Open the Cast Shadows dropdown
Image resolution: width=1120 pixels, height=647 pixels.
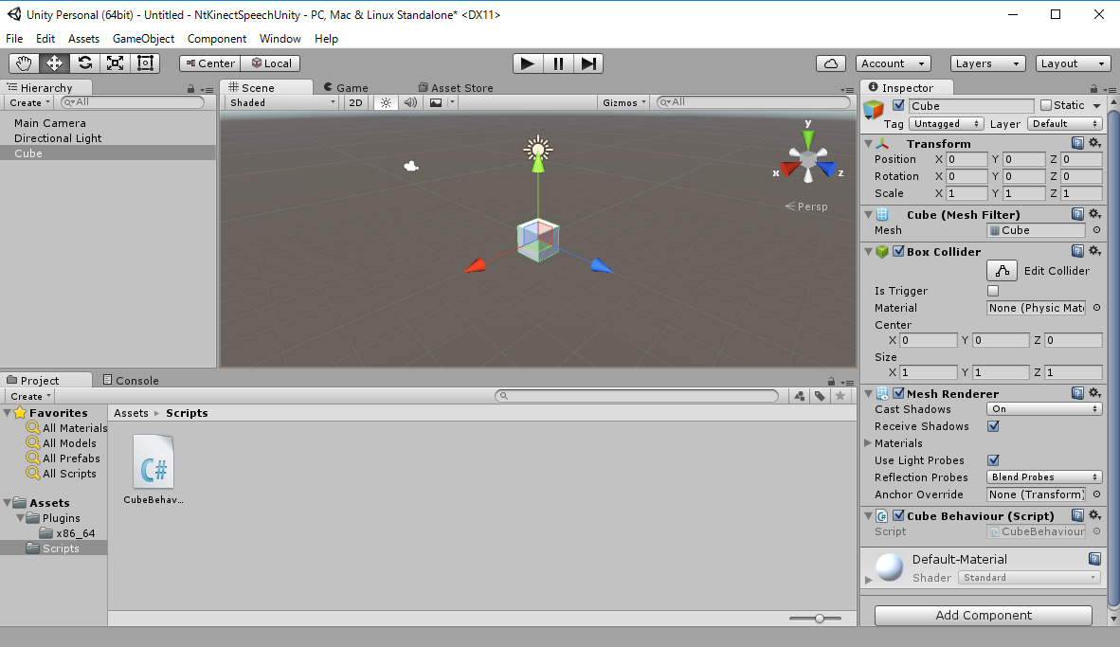tap(1044, 409)
